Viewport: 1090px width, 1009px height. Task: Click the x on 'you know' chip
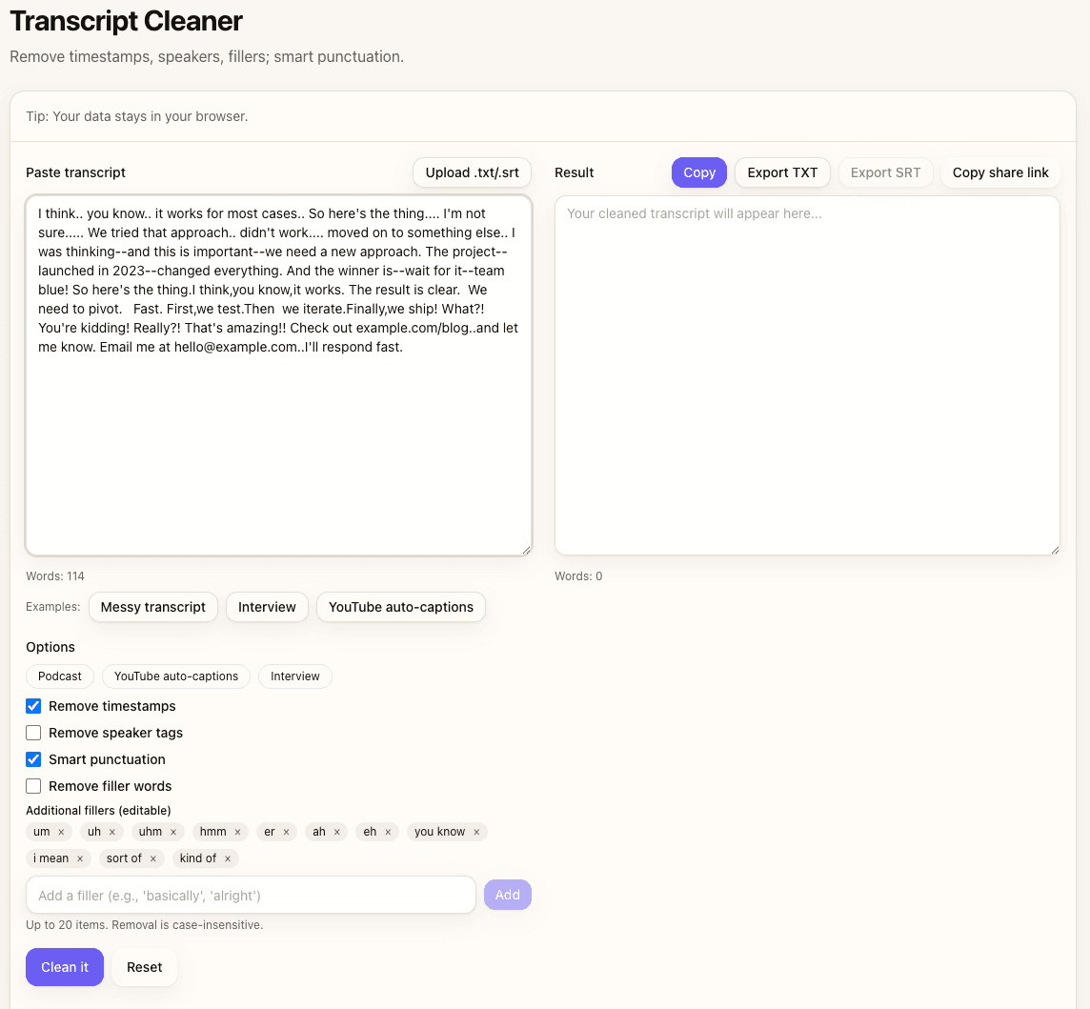(x=476, y=832)
